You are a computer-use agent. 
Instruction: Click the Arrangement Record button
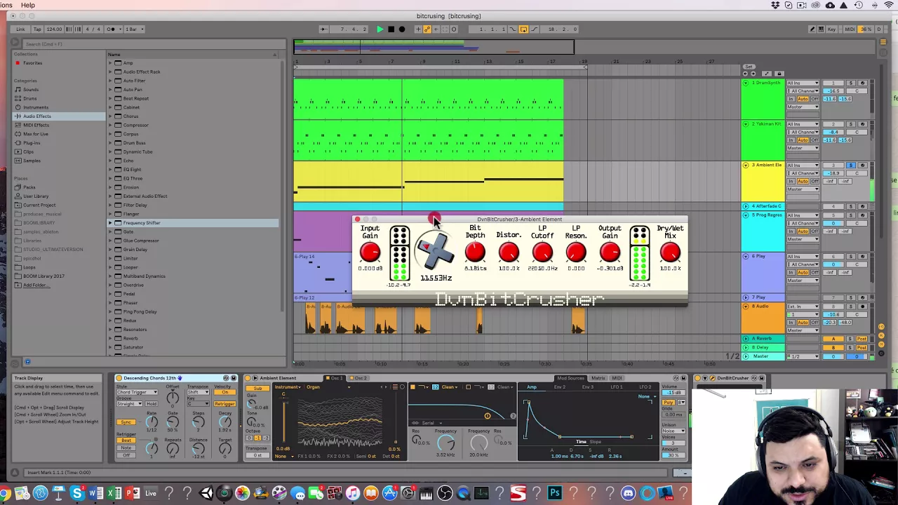[402, 29]
